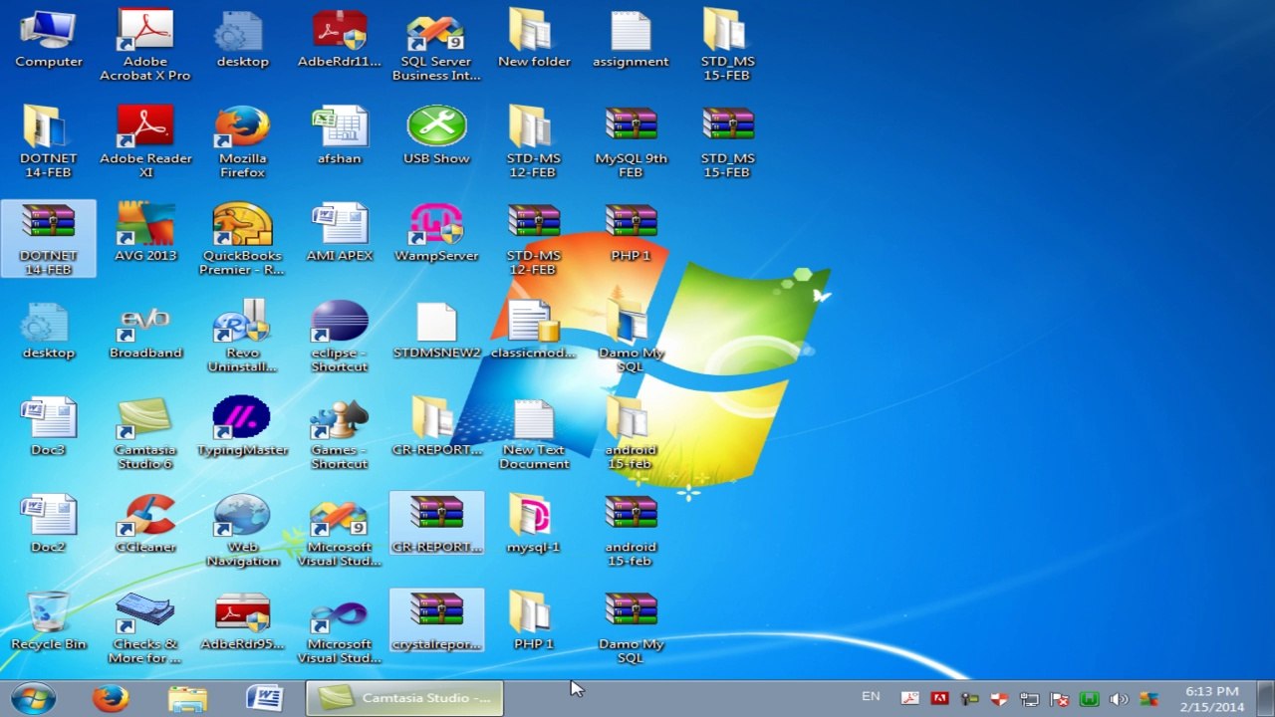
Task: Switch to Camtasia Studio taskbar window
Action: click(x=403, y=698)
